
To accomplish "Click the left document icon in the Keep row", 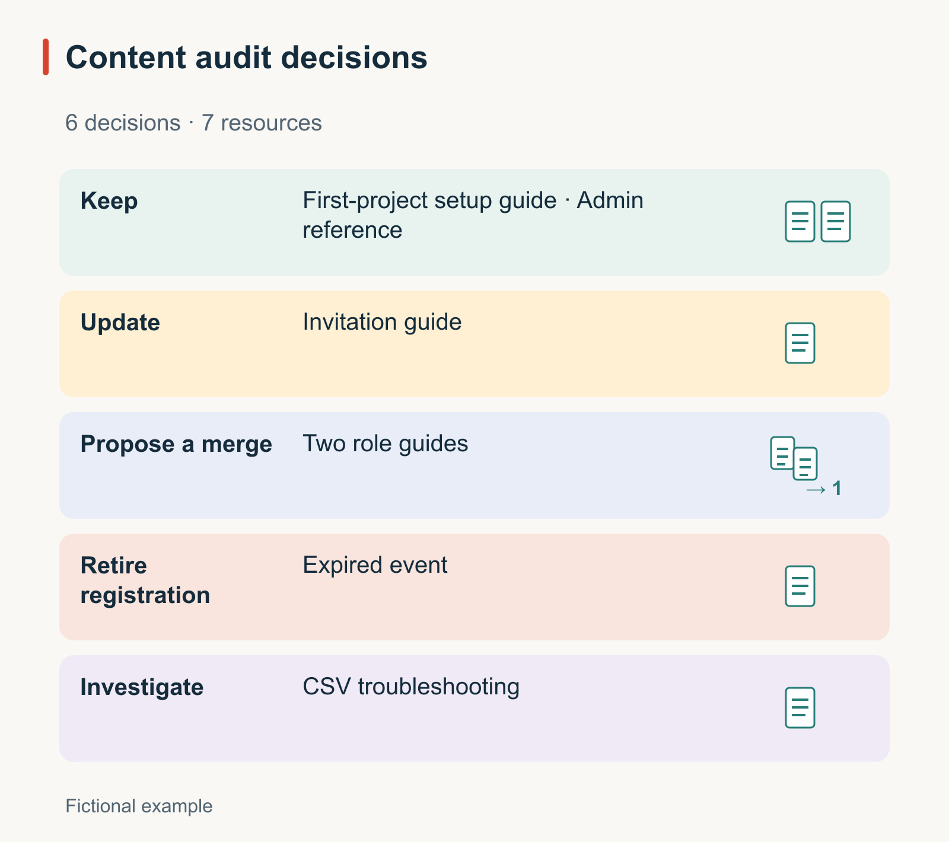I will pos(800,221).
